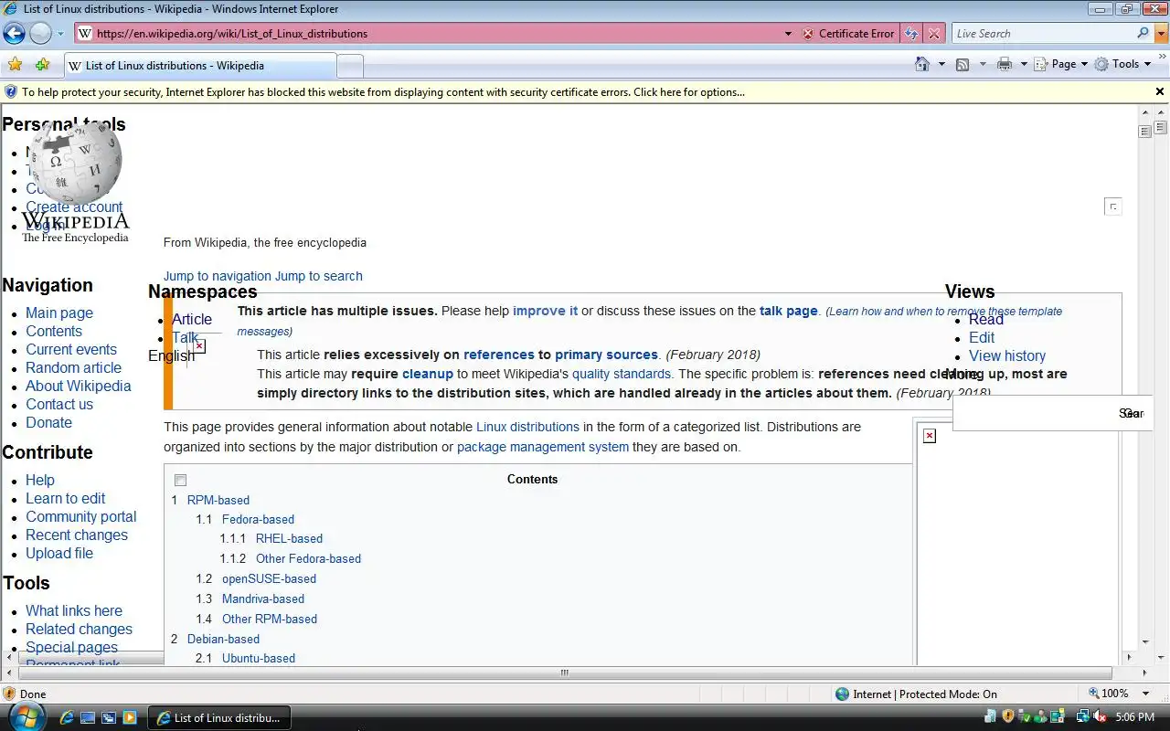Click the browser Back arrow button
The image size is (1170, 731).
14,34
